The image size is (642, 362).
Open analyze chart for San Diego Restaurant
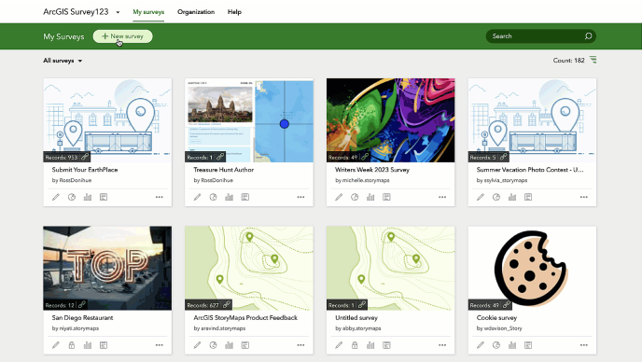click(88, 345)
